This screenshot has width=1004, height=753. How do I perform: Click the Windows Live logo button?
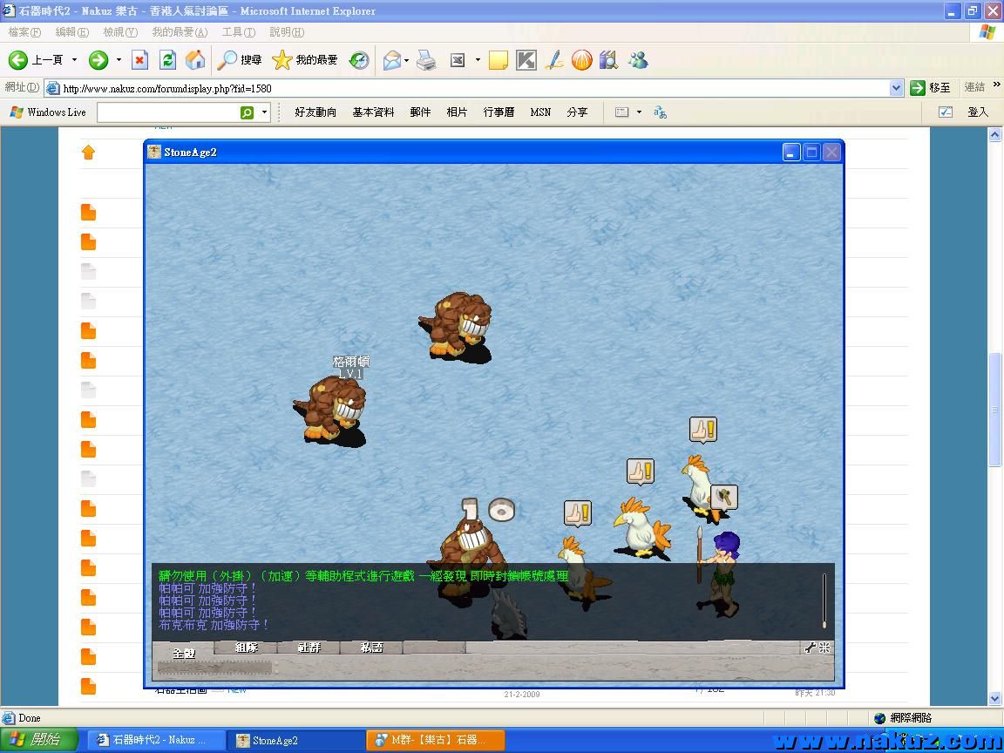click(x=48, y=112)
